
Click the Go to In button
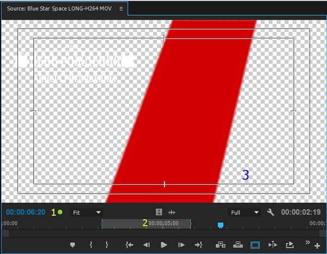[129, 245]
